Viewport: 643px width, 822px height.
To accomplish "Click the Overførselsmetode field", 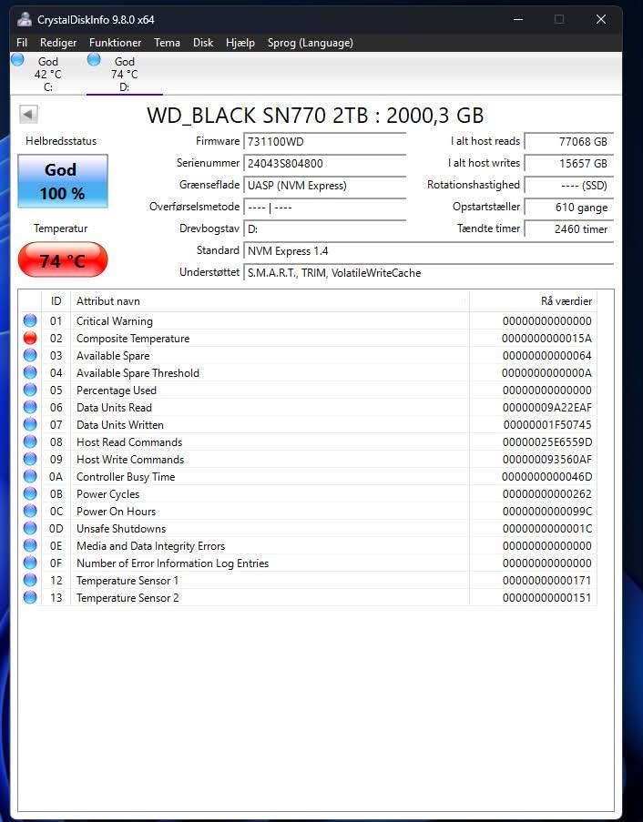I will [x=324, y=207].
